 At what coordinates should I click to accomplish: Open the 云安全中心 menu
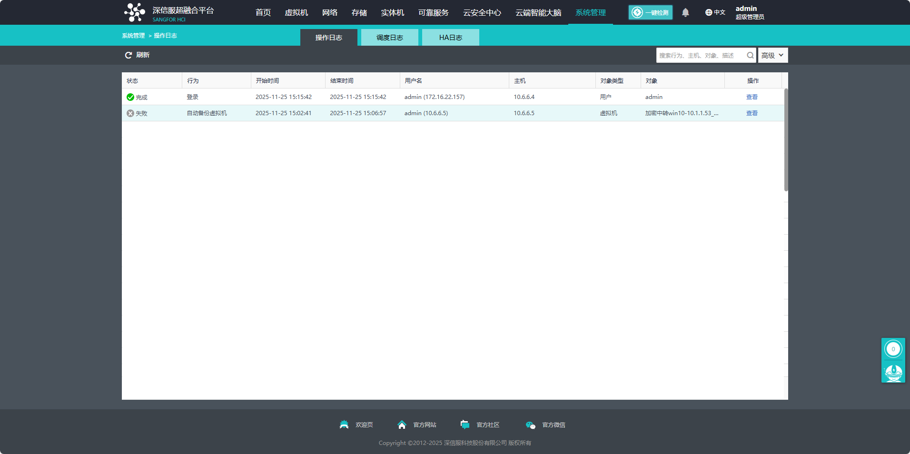[x=482, y=12]
